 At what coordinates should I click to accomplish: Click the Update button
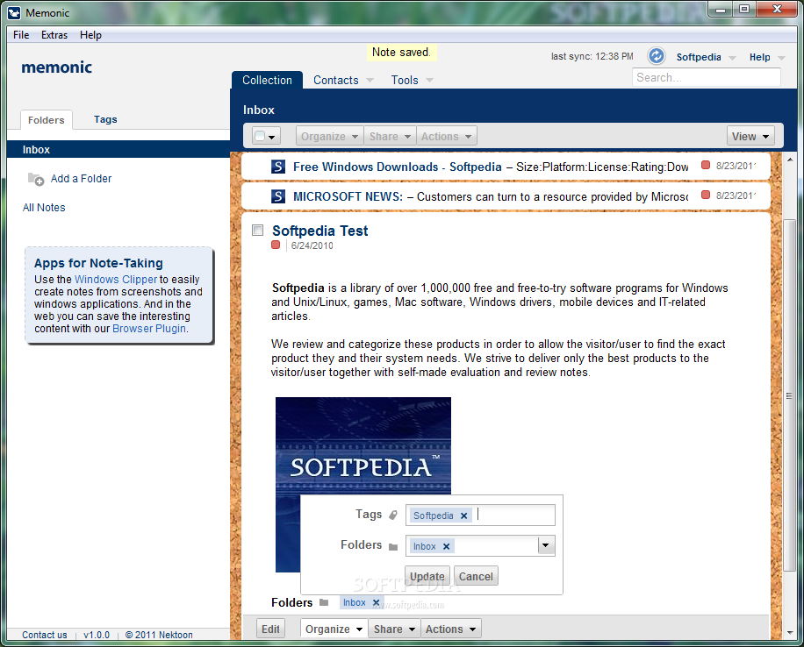(x=427, y=576)
